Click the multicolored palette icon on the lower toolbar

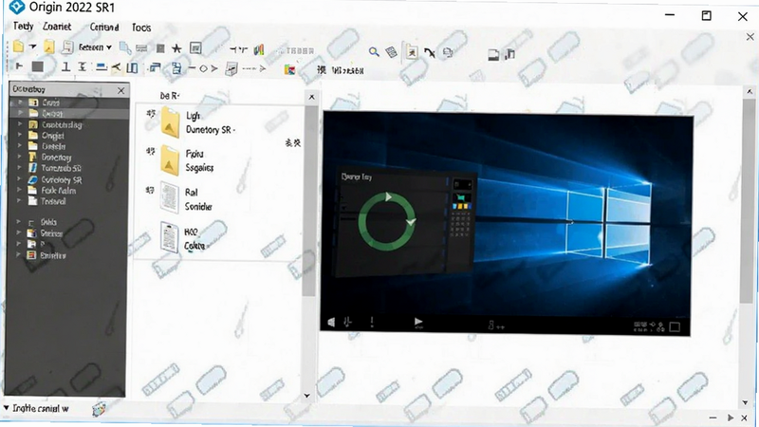(289, 70)
